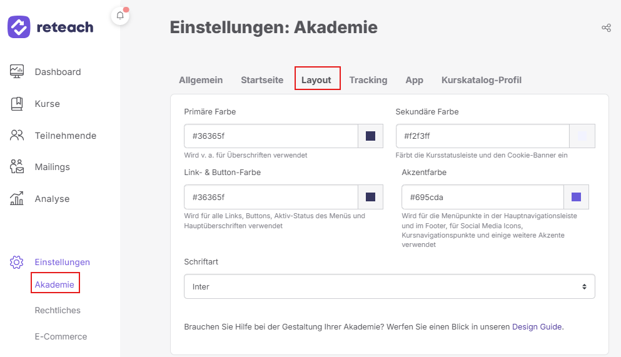The image size is (621, 357).
Task: Open the Startseite tab
Action: (x=262, y=80)
